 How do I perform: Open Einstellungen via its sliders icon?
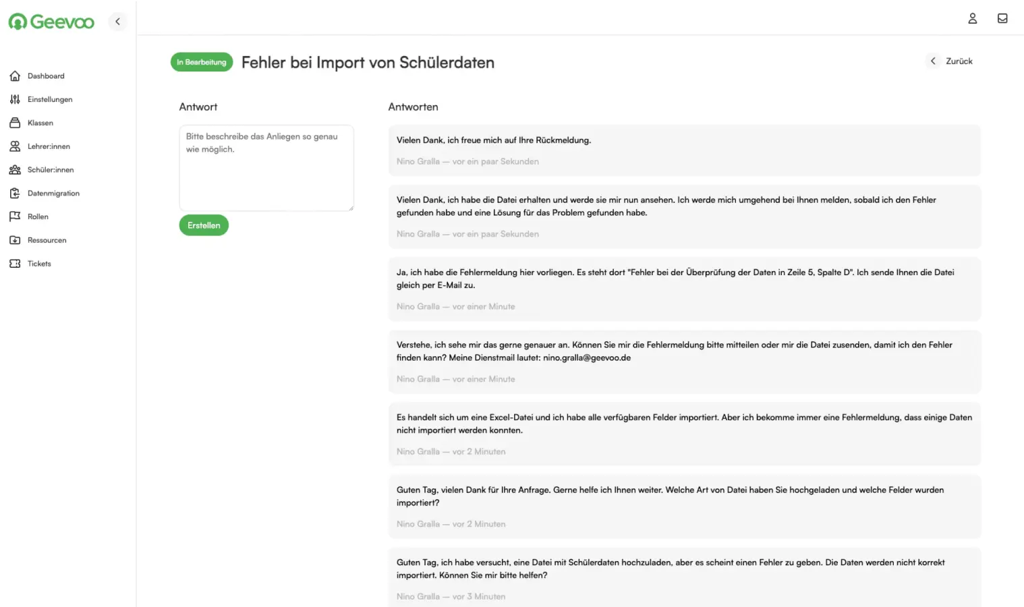15,99
